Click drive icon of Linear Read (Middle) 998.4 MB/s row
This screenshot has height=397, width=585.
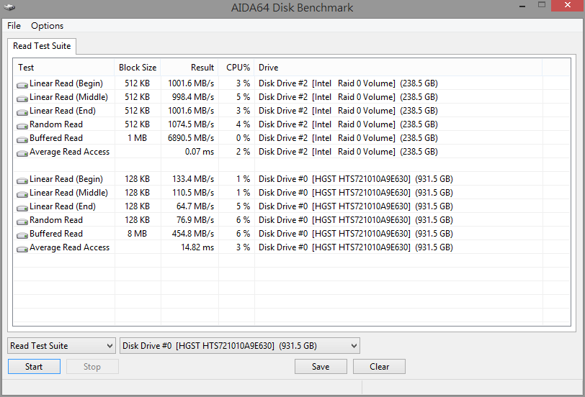(x=22, y=99)
